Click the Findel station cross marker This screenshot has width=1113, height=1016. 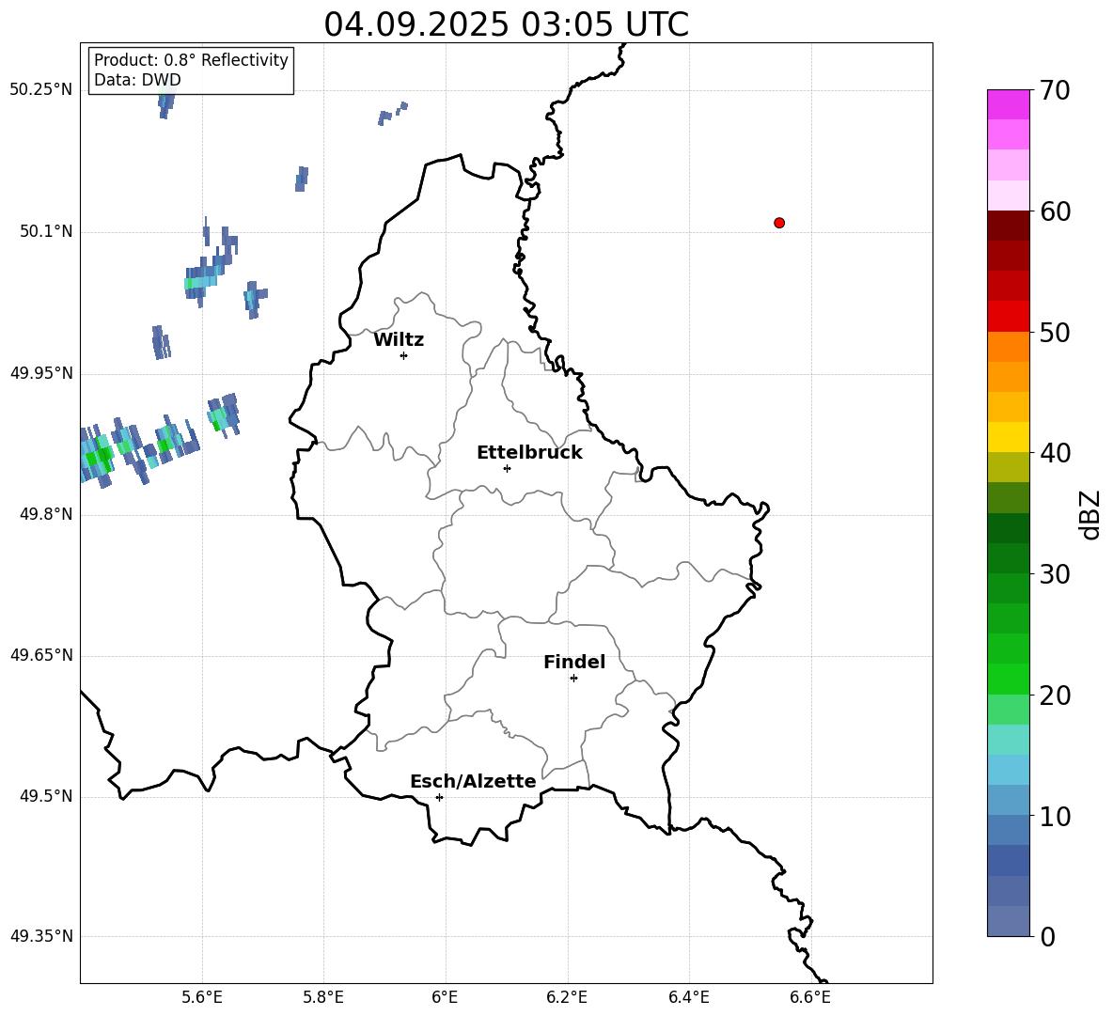(x=573, y=679)
